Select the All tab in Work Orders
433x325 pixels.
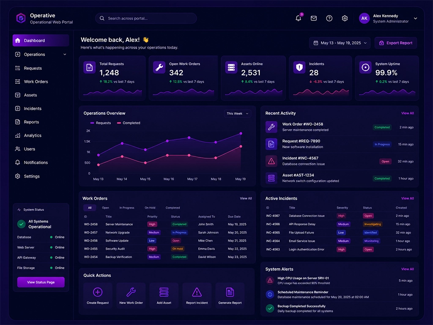pos(90,208)
